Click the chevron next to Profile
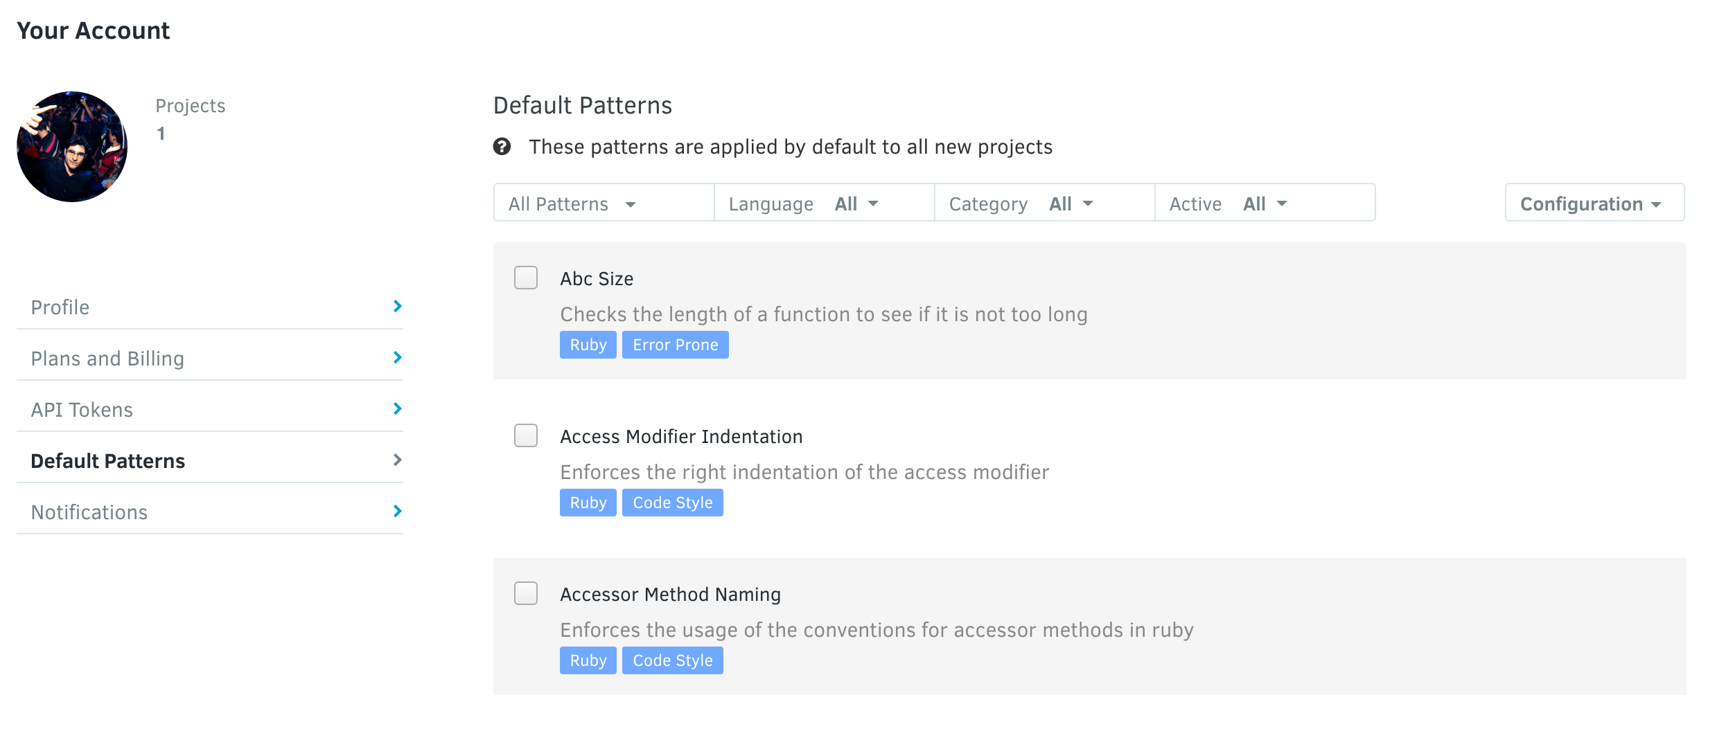This screenshot has width=1717, height=731. point(397,305)
